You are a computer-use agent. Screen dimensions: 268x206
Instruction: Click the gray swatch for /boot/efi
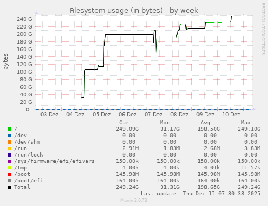(9, 181)
